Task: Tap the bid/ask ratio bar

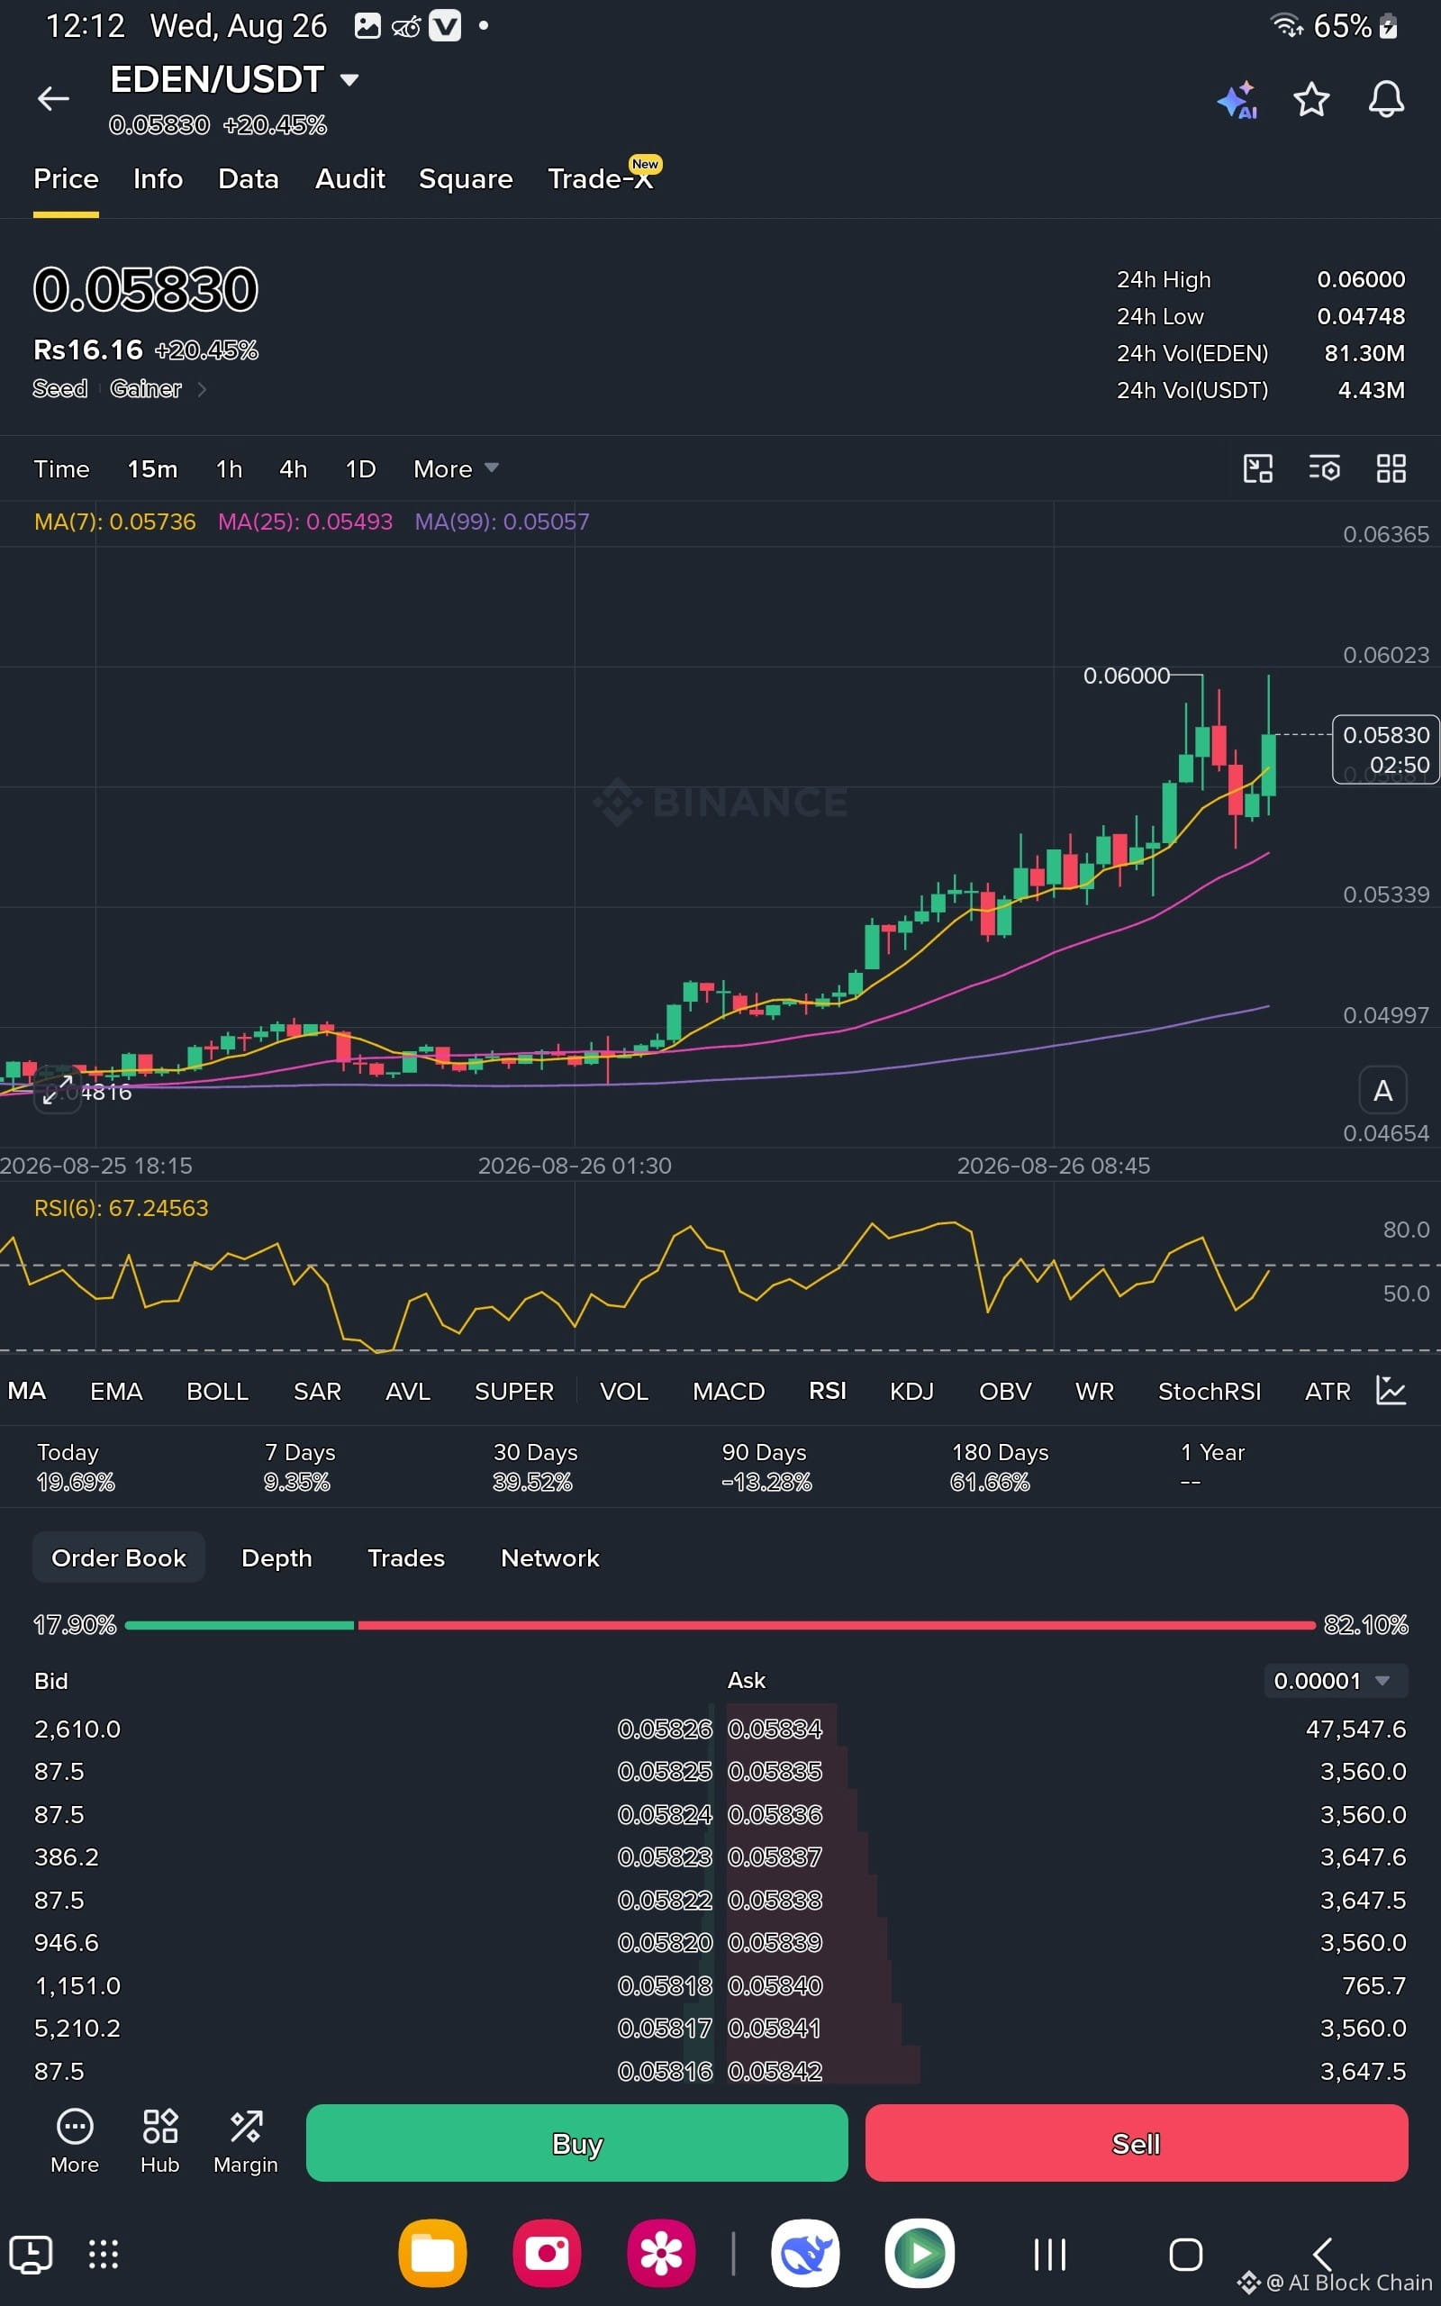Action: tap(720, 1625)
